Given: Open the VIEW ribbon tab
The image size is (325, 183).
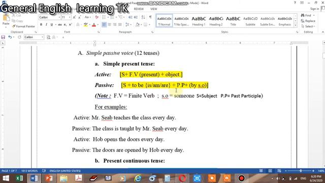Looking at the screenshot, I should (x=153, y=9).
